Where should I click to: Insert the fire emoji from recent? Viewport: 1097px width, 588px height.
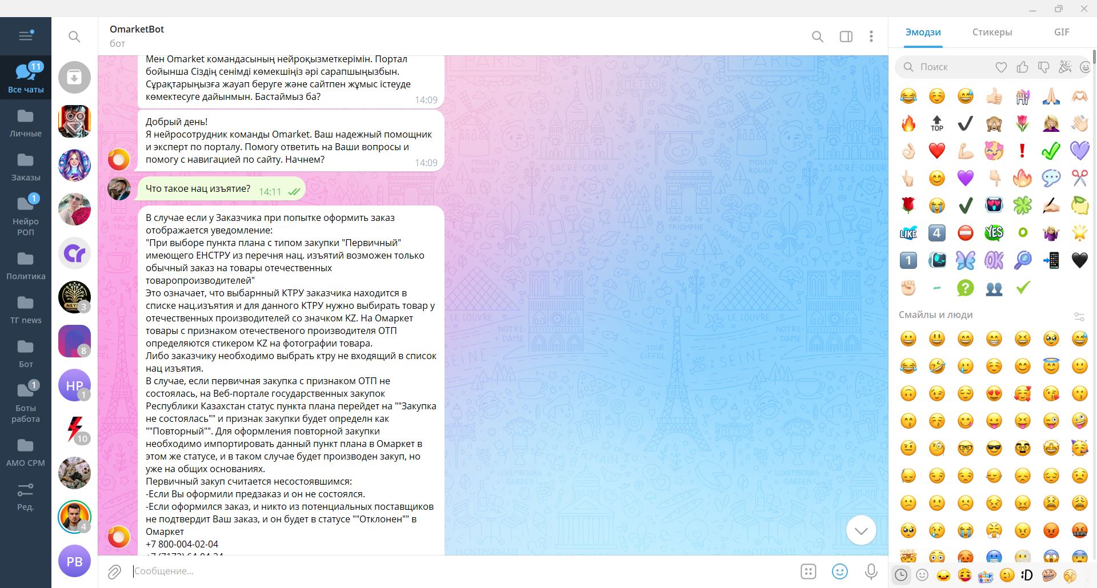pos(908,123)
